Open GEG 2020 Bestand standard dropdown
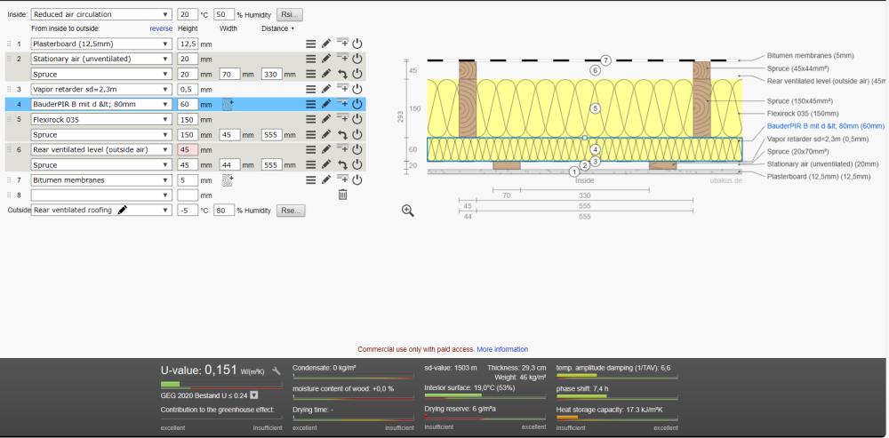Viewport: 889px width, 438px height. point(254,395)
